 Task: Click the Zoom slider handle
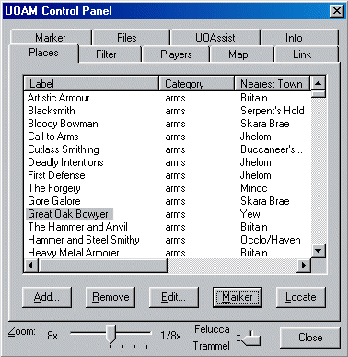coord(110,334)
